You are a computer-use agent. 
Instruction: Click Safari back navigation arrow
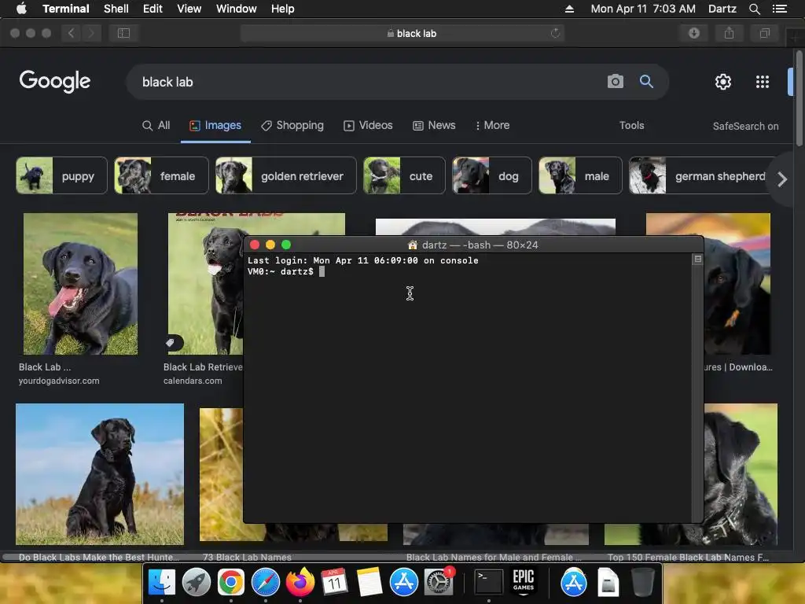[72, 33]
